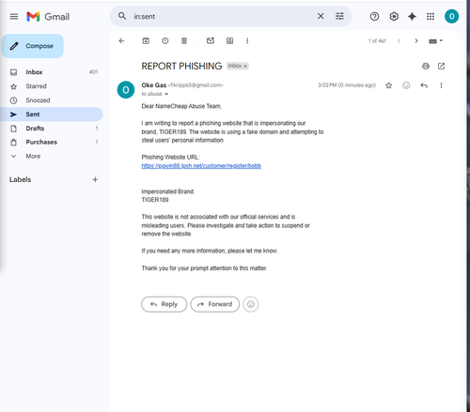Click the sender name 'Oke Gas'
The image size is (470, 412).
tap(154, 85)
